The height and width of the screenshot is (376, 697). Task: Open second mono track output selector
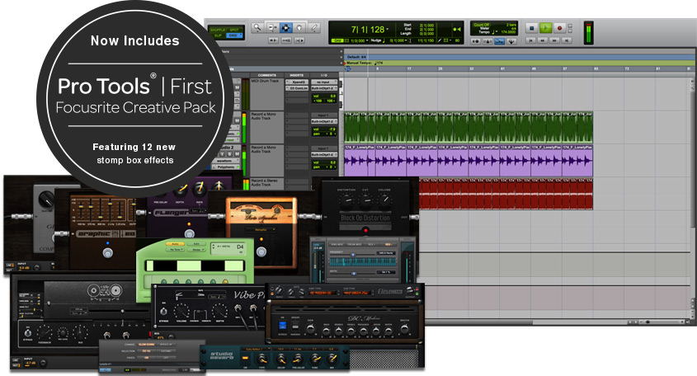pyautogui.click(x=324, y=155)
